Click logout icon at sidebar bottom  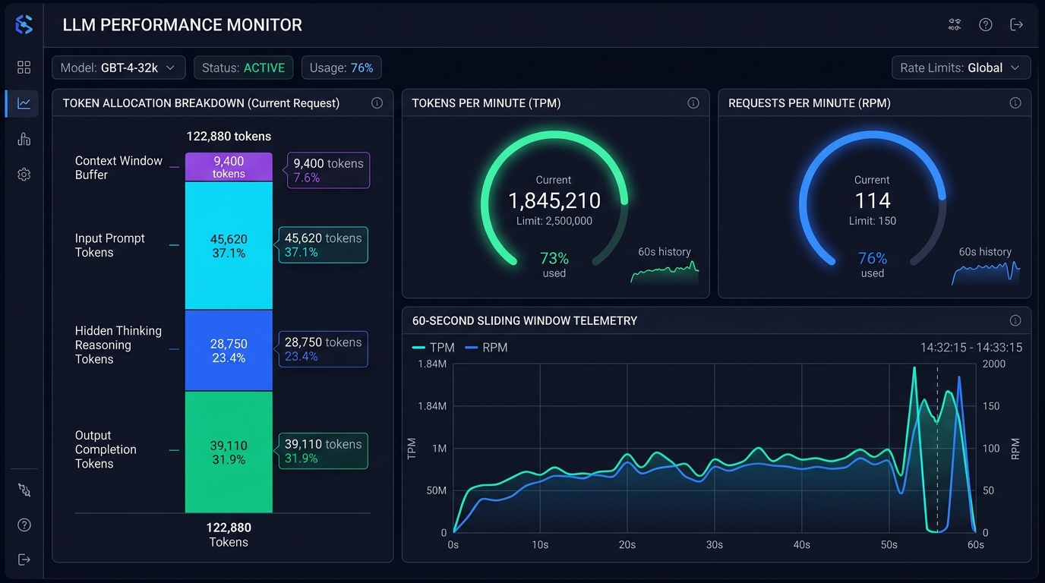[24, 559]
